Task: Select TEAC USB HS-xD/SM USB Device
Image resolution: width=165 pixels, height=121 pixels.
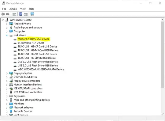Action: [x=37, y=58]
